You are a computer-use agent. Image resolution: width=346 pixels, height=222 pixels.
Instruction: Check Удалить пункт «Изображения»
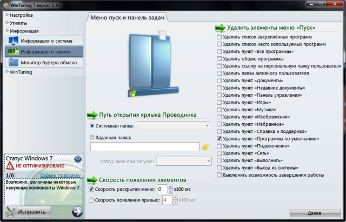point(219,117)
